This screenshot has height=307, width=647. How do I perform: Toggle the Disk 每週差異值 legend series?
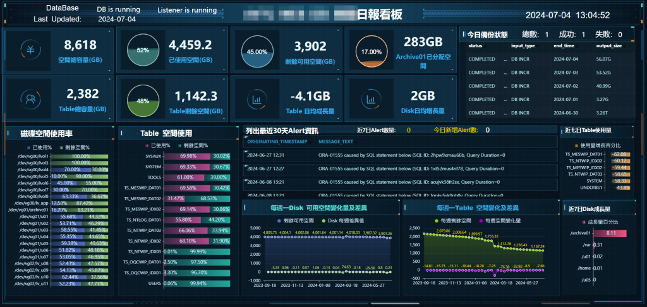[x=342, y=220]
